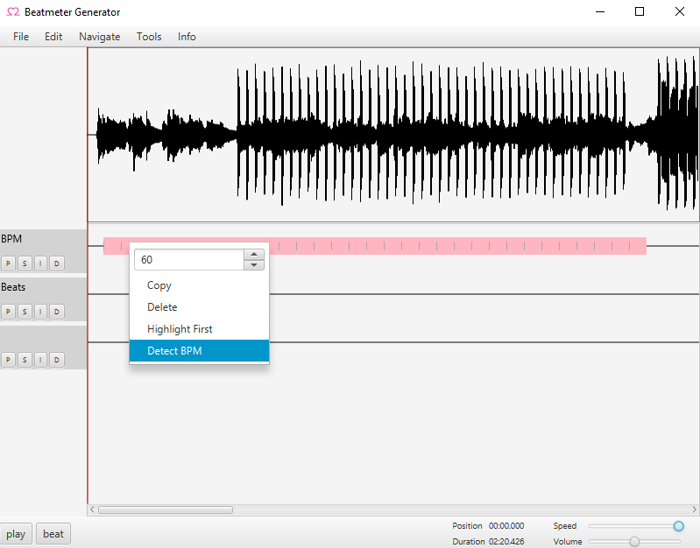
Task: Close the Beatmeter Generator window
Action: click(x=680, y=11)
